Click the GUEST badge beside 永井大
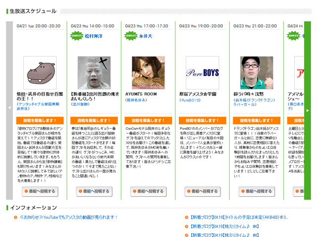 pyautogui.click(x=131, y=36)
